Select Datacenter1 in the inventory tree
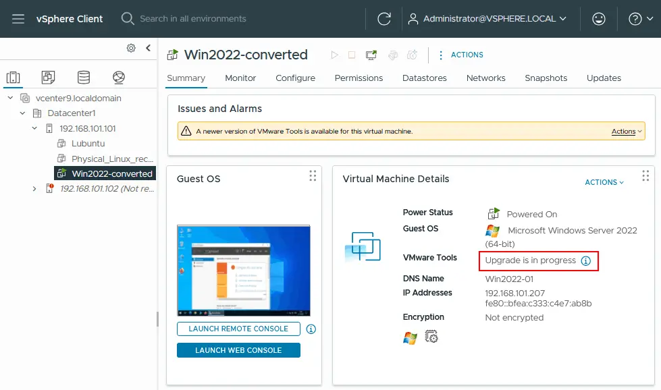This screenshot has width=661, height=390. (72, 113)
